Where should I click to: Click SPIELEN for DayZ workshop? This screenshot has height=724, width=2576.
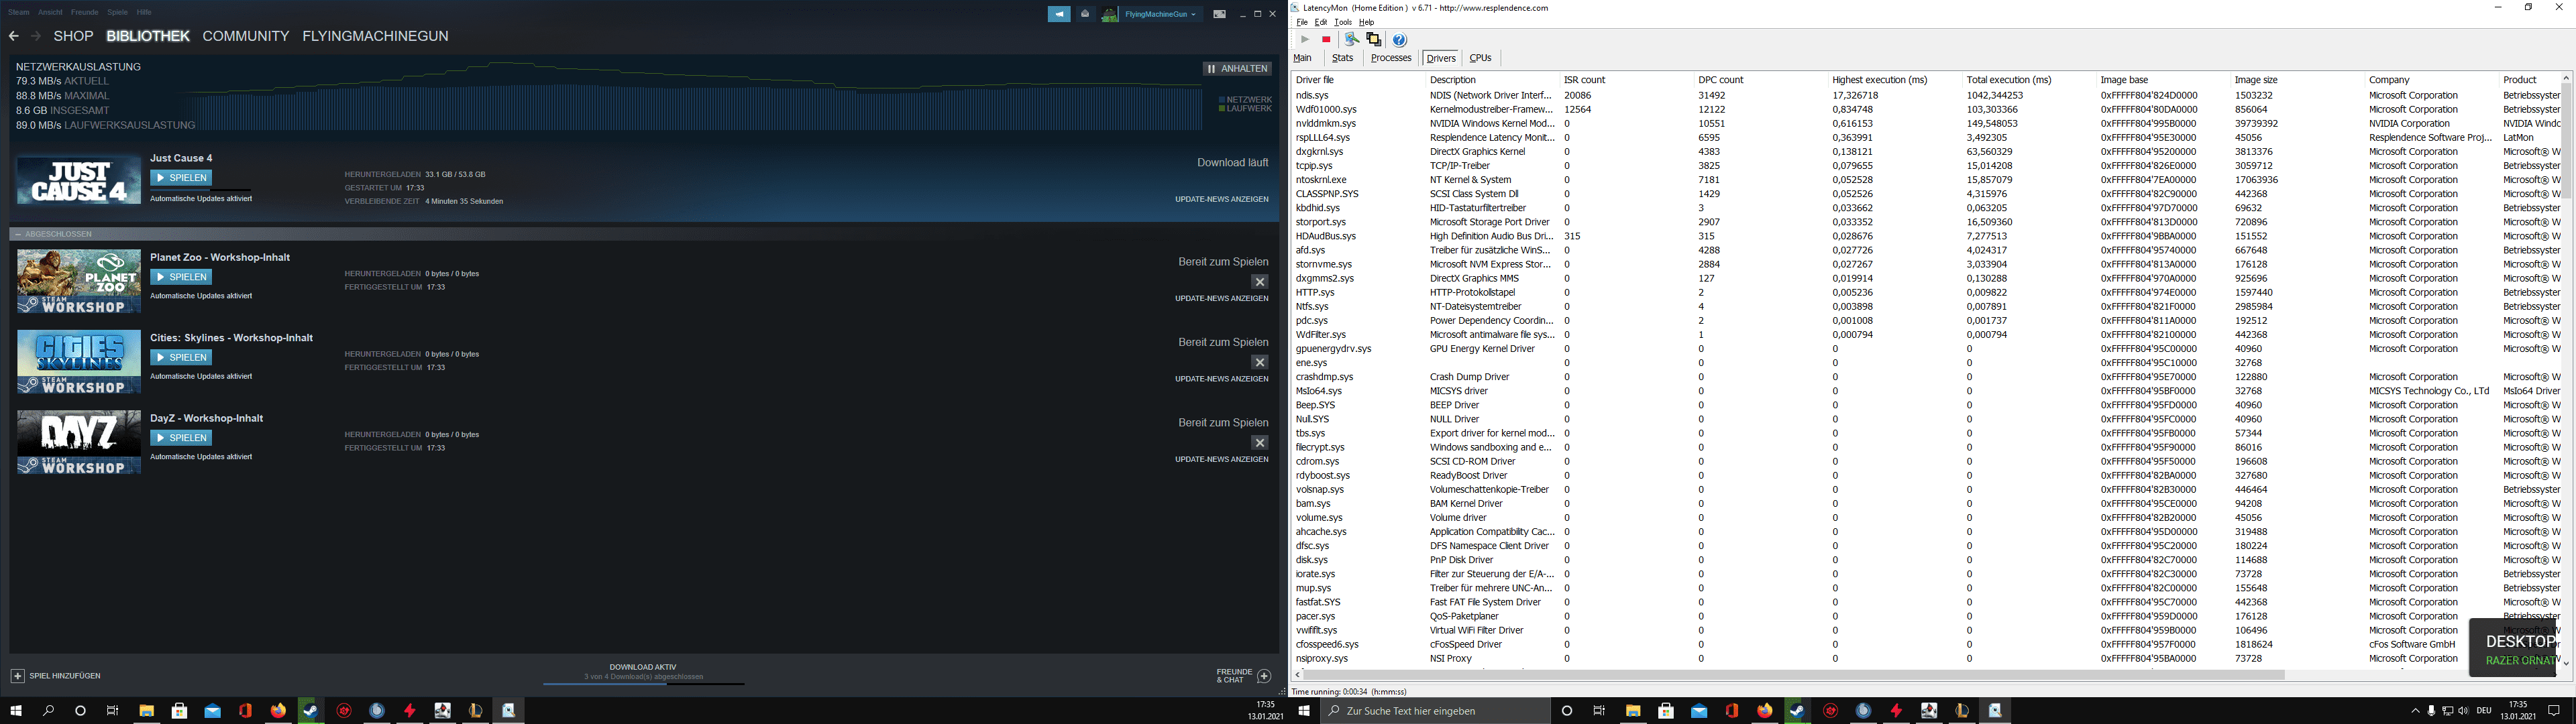[181, 438]
